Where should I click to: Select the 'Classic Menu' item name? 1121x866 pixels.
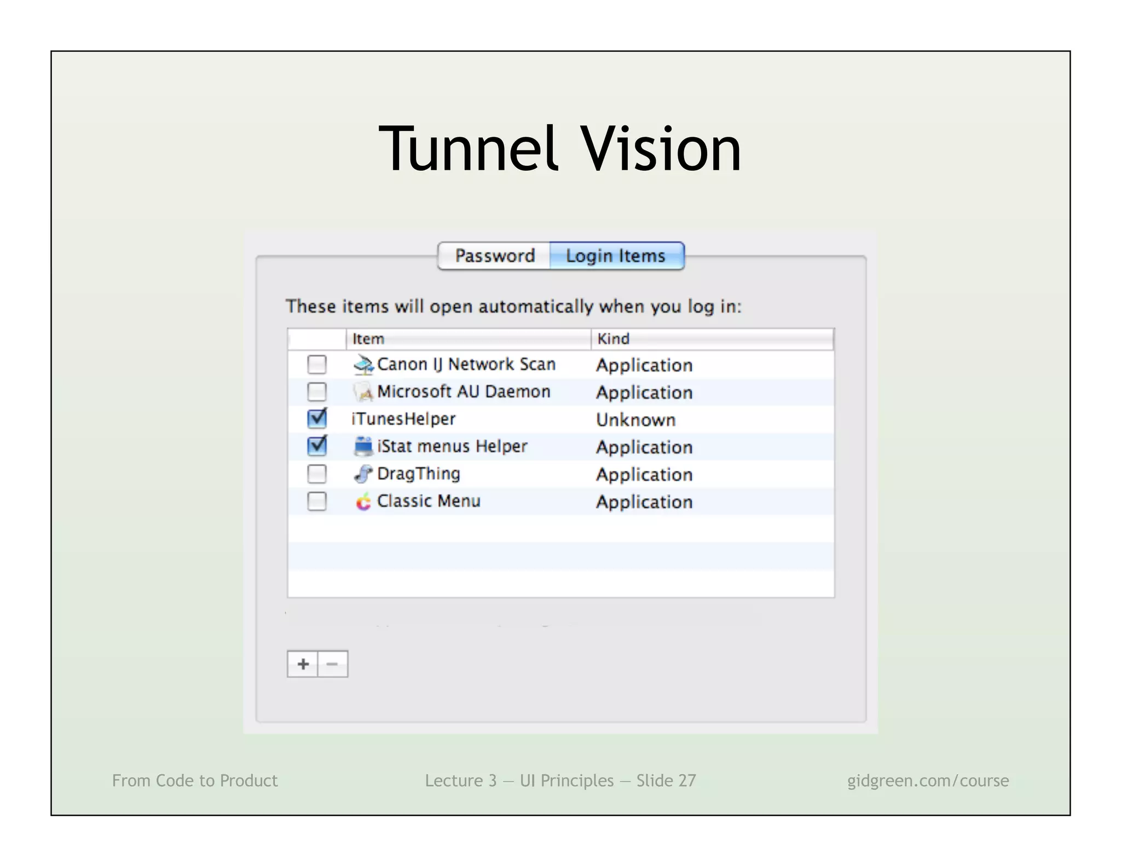(429, 501)
